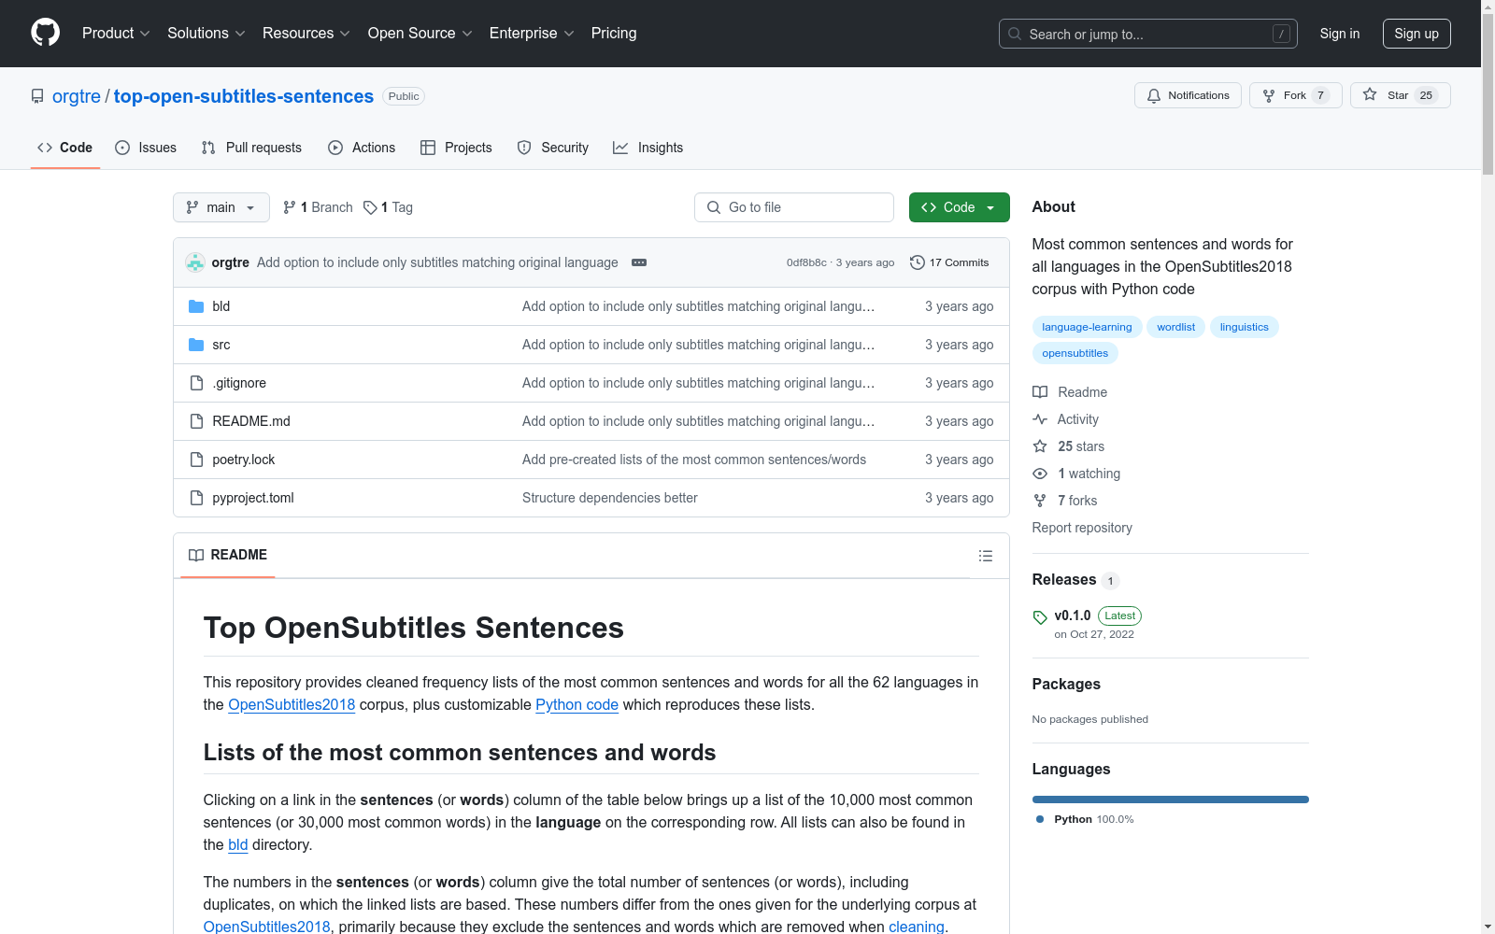Click the orgtre avatar in the commit bar
This screenshot has height=934, width=1495.
click(x=195, y=262)
